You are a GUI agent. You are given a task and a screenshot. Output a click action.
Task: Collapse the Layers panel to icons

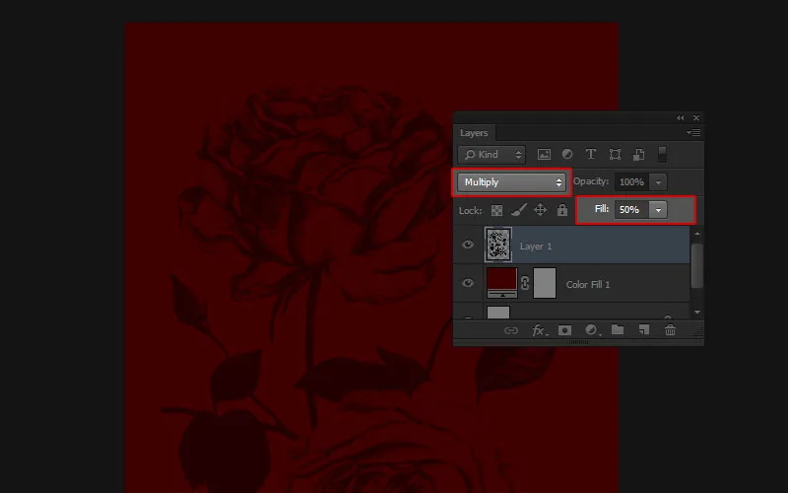tap(680, 117)
